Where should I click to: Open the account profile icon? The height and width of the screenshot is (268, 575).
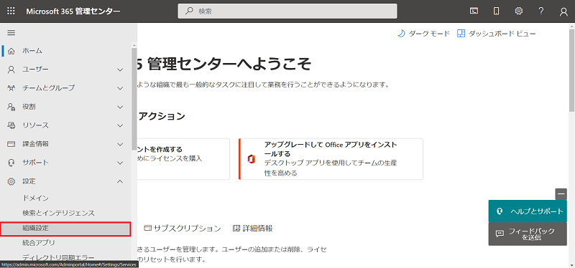(563, 11)
